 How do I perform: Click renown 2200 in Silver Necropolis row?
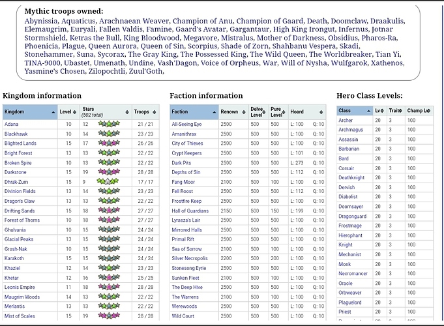226,258
